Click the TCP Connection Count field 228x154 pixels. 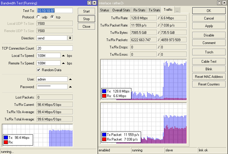[55, 48]
